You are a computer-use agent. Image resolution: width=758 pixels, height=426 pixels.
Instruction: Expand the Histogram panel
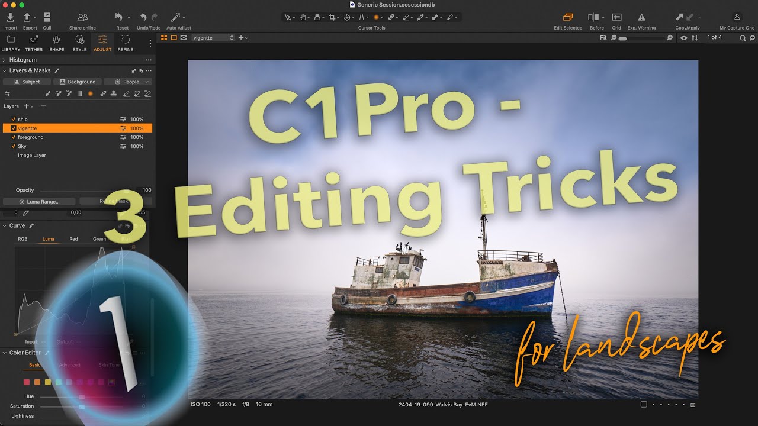[x=4, y=60]
